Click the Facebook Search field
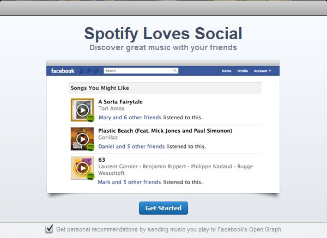The height and width of the screenshot is (238, 327). coord(141,71)
